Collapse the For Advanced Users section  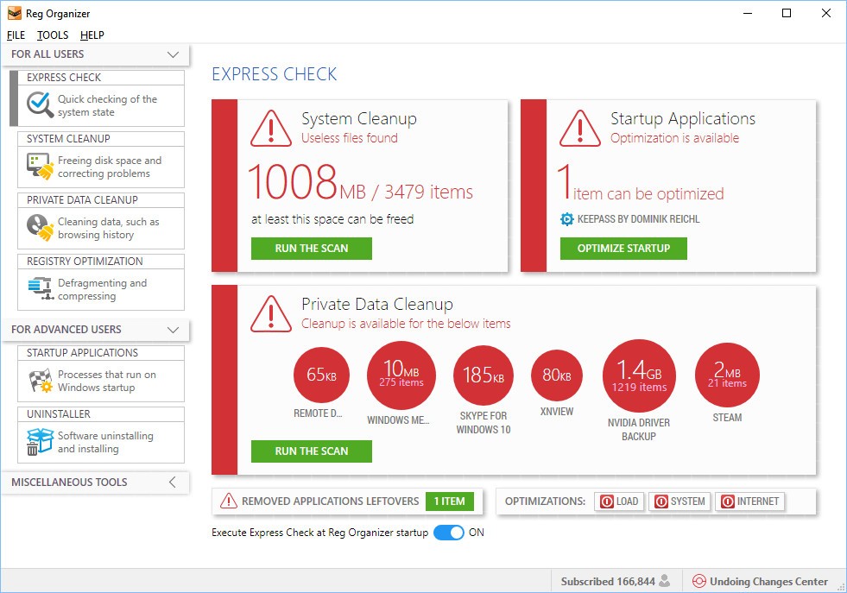pyautogui.click(x=172, y=330)
